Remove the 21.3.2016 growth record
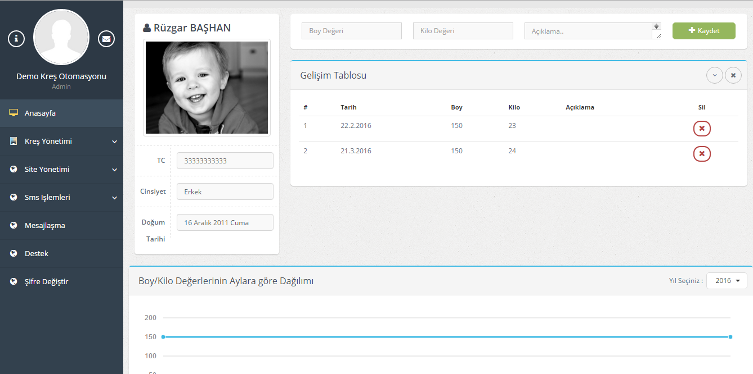This screenshot has width=753, height=374. point(702,153)
